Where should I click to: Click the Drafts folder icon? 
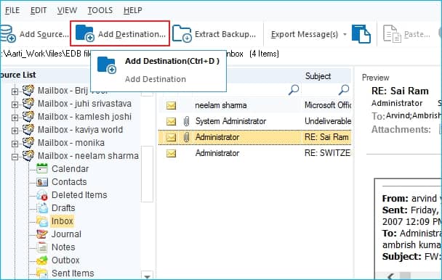[42, 208]
